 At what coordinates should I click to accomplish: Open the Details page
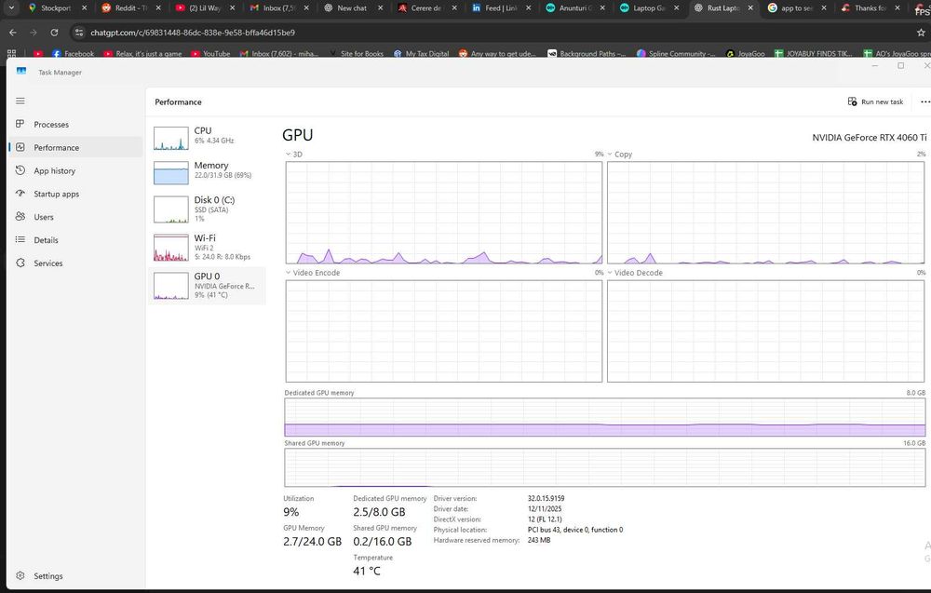point(74,240)
